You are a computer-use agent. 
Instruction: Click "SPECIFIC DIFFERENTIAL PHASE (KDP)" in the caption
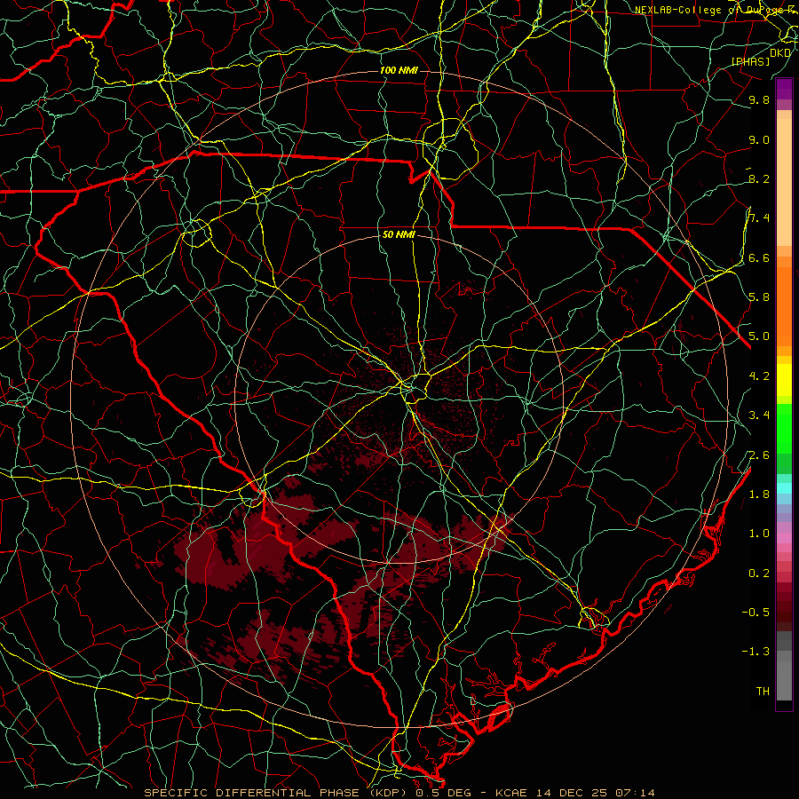[x=277, y=793]
